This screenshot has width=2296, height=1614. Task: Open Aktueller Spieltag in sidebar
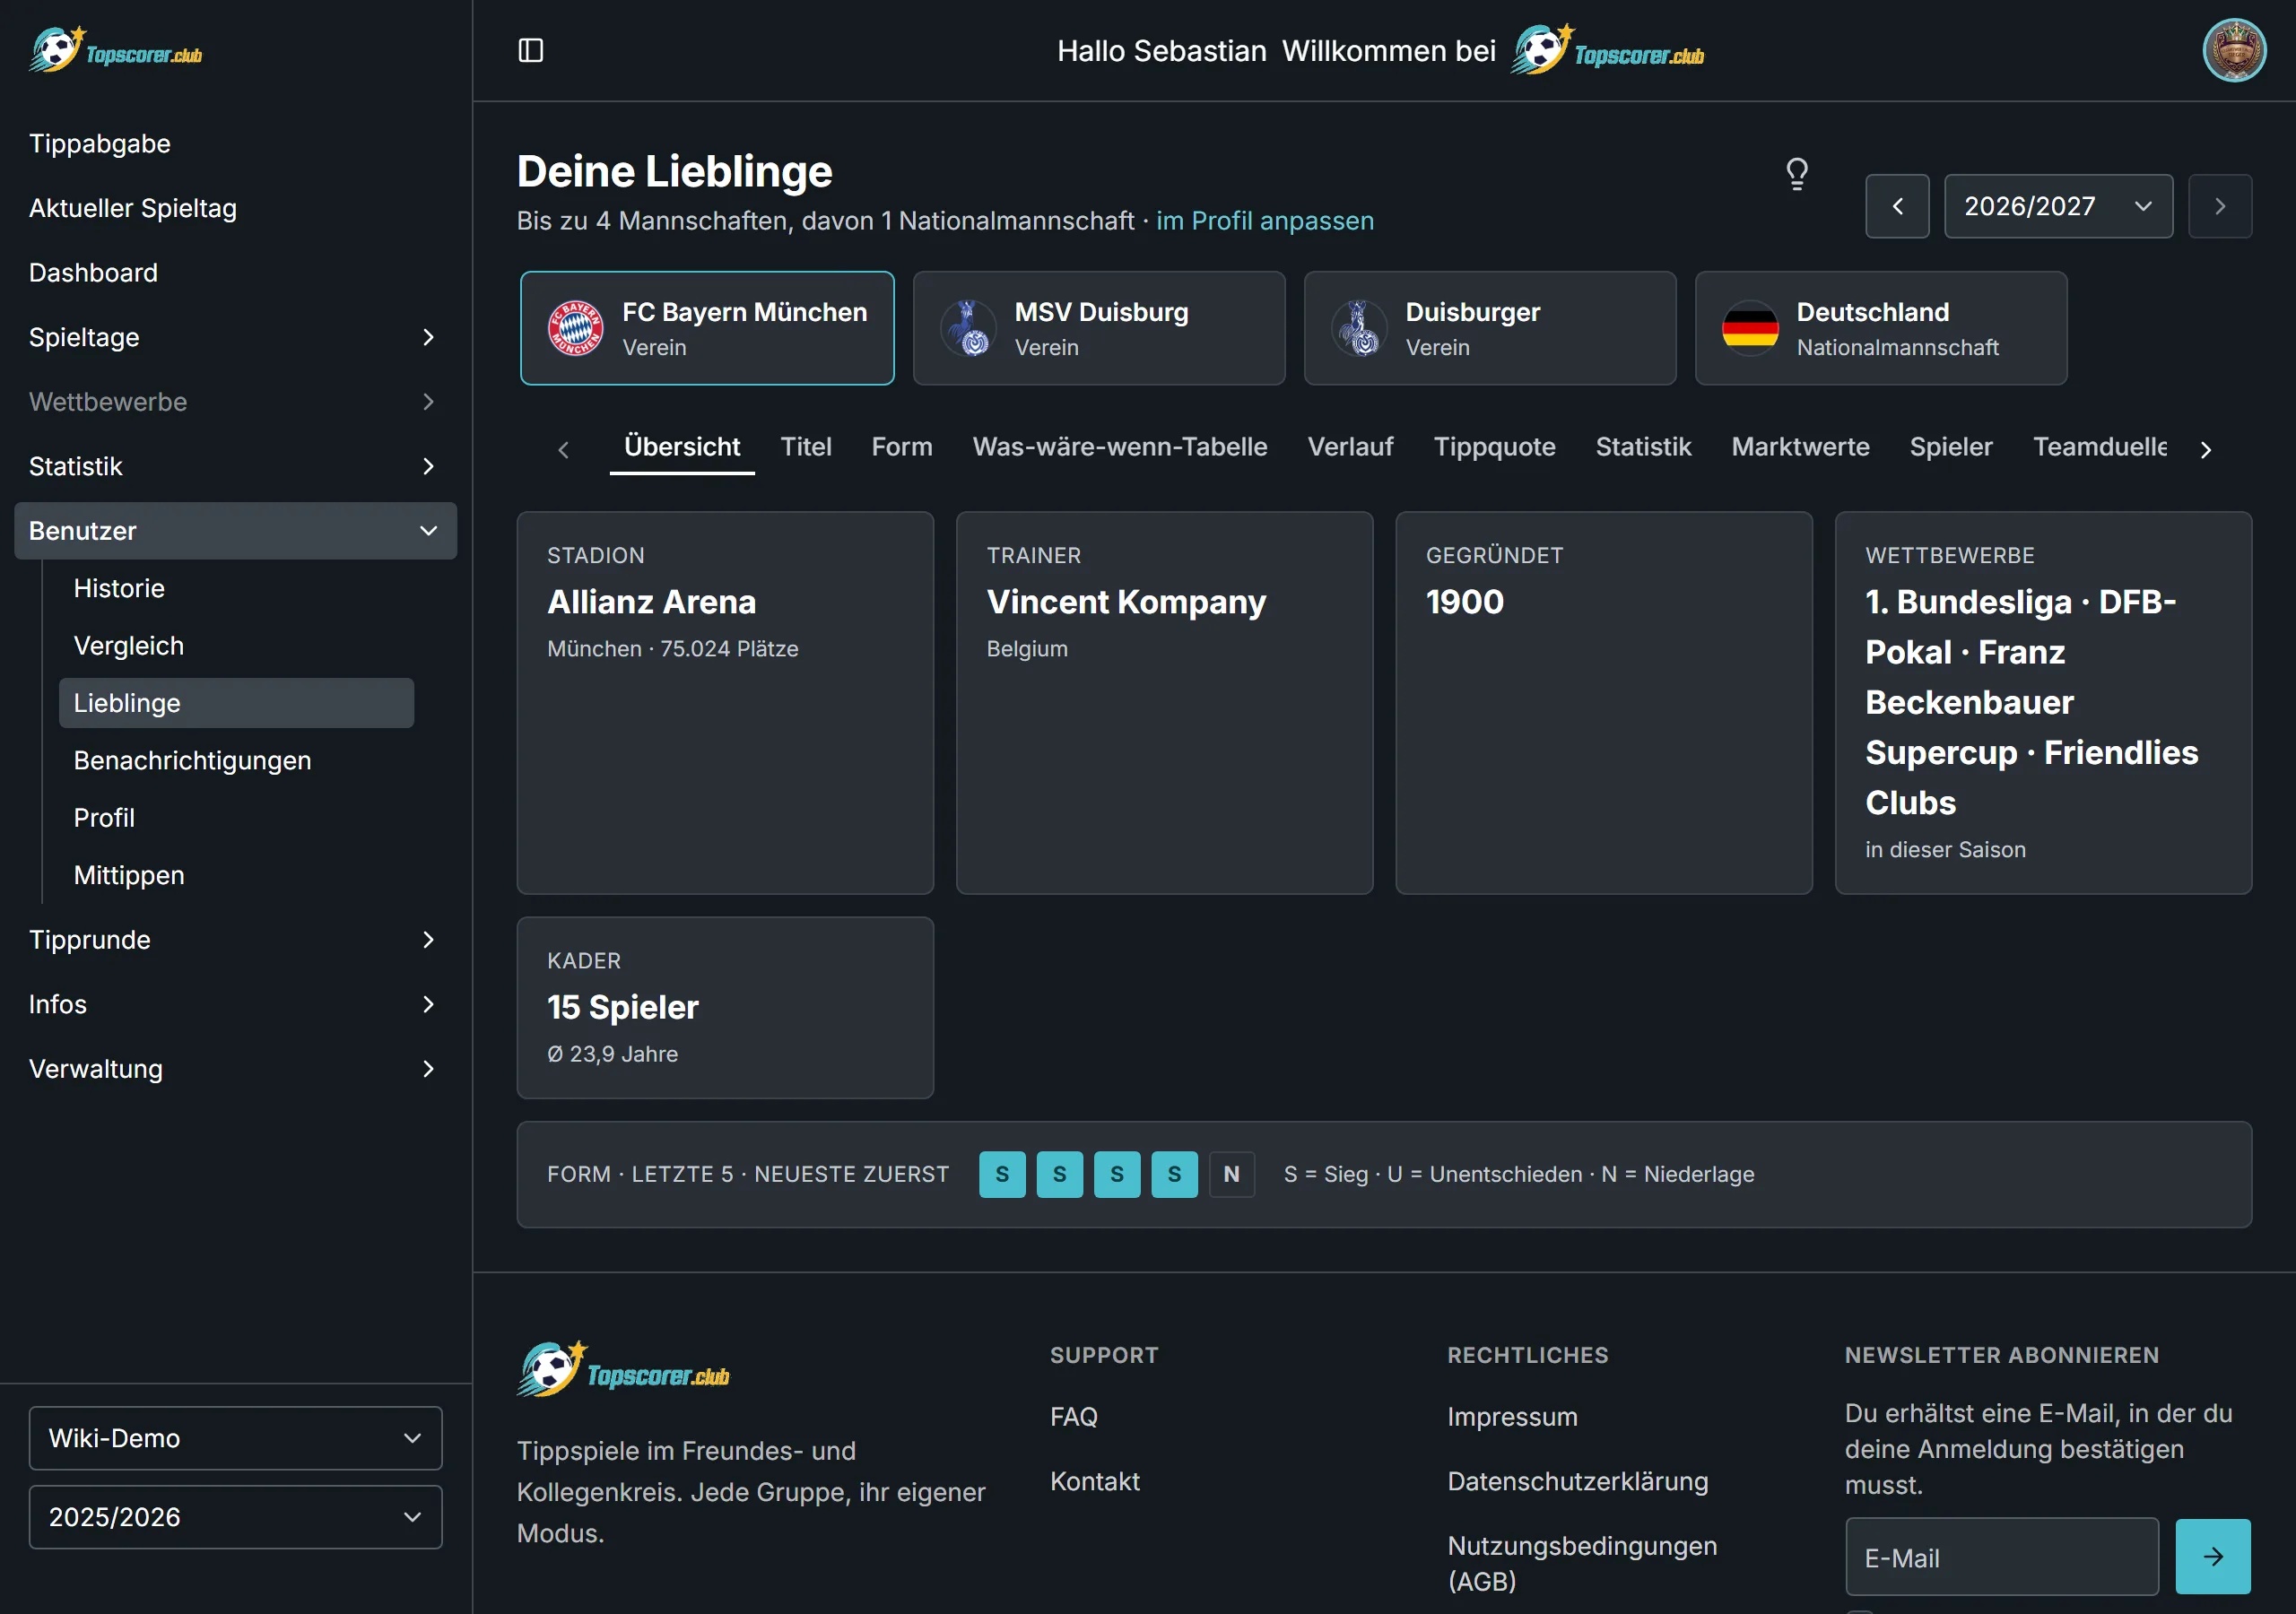[x=236, y=208]
